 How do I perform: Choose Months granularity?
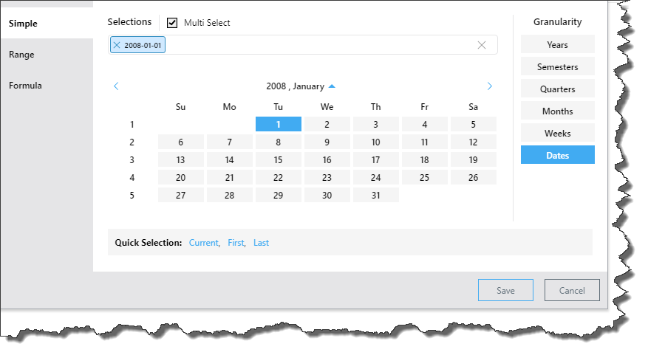pyautogui.click(x=557, y=111)
